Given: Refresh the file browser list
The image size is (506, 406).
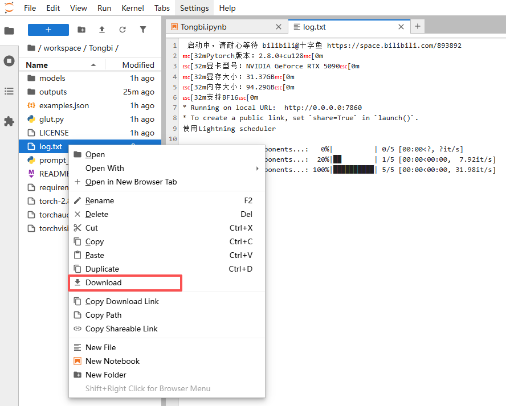Looking at the screenshot, I should click(x=123, y=30).
